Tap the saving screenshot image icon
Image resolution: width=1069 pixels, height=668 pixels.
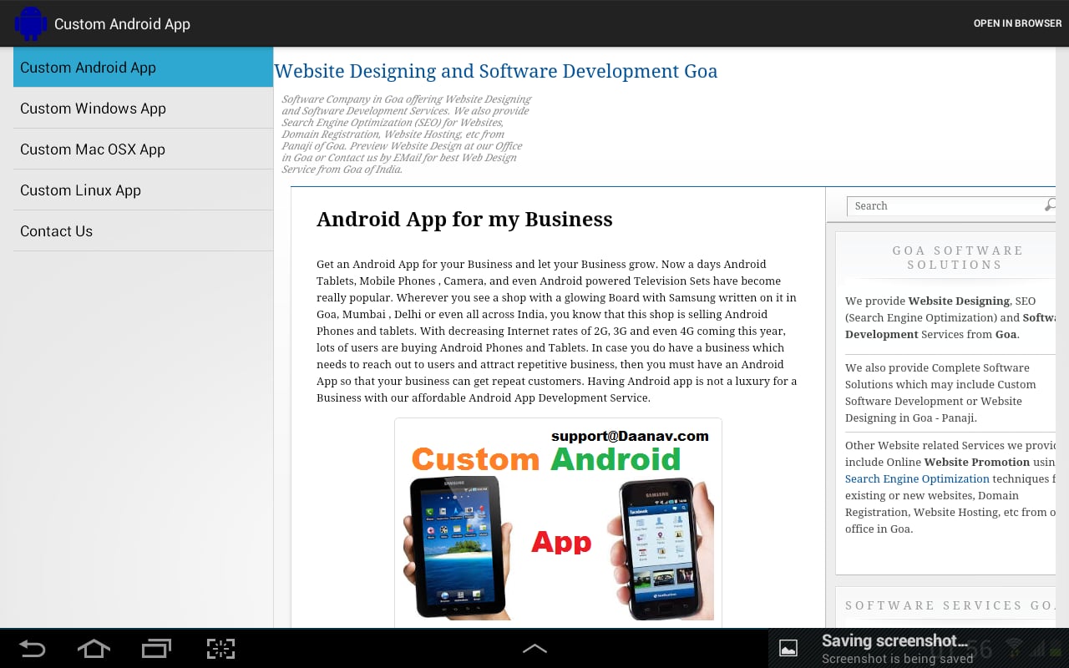(x=788, y=648)
